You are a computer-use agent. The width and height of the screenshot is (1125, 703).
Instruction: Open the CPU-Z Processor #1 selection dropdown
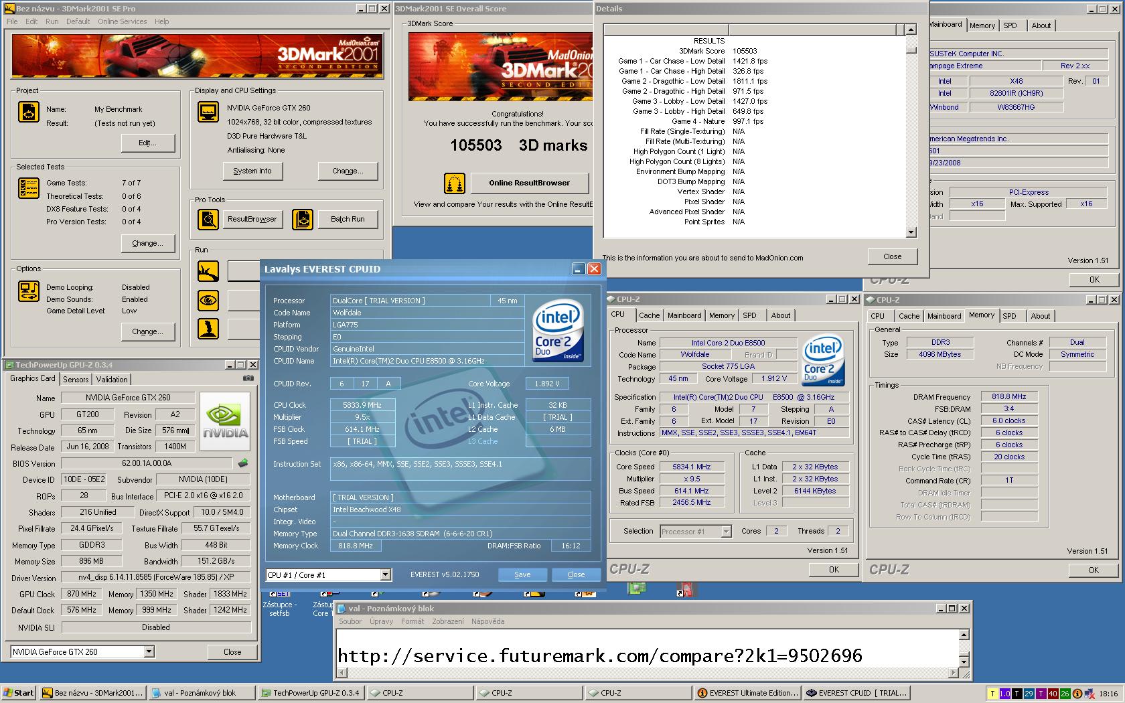coord(726,531)
